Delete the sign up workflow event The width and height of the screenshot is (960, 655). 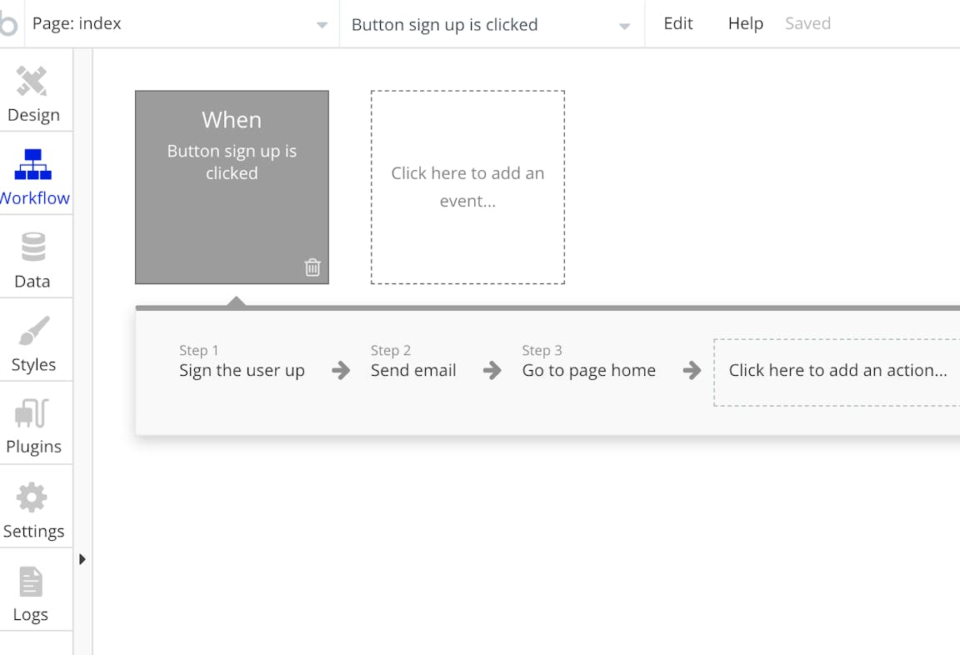312,267
